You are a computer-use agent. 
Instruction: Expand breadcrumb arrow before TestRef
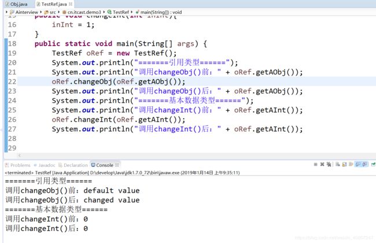click(x=104, y=12)
